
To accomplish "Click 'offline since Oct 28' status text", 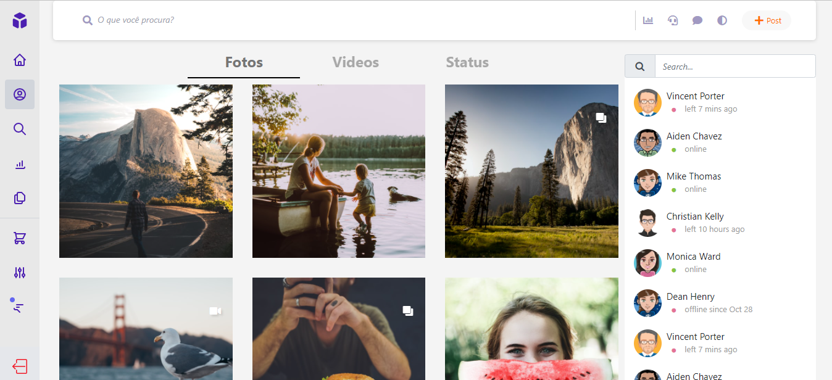I will [x=718, y=310].
